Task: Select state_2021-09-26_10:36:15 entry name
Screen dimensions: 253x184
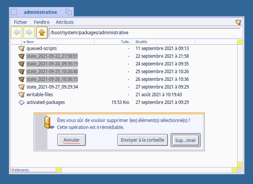Action: (52, 79)
